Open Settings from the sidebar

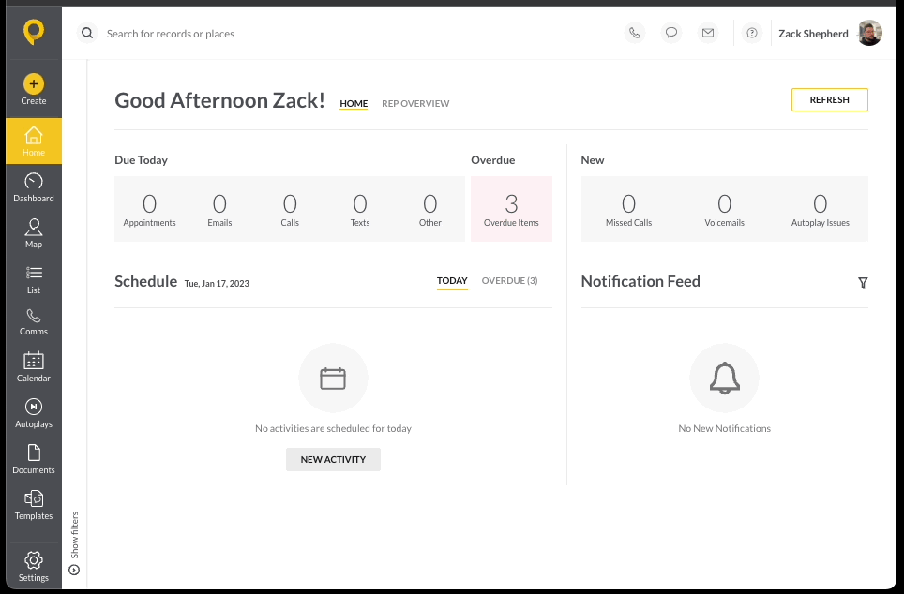pos(34,566)
